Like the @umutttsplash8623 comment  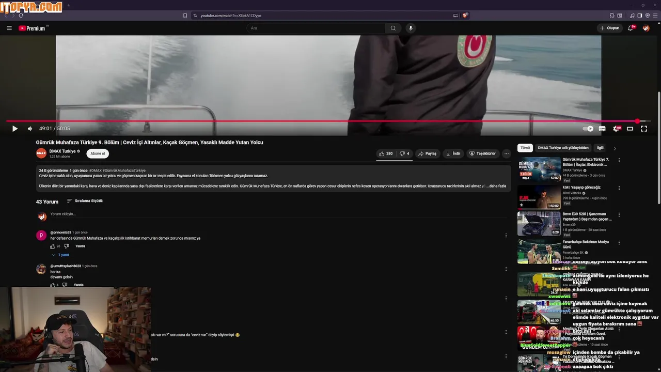53,285
